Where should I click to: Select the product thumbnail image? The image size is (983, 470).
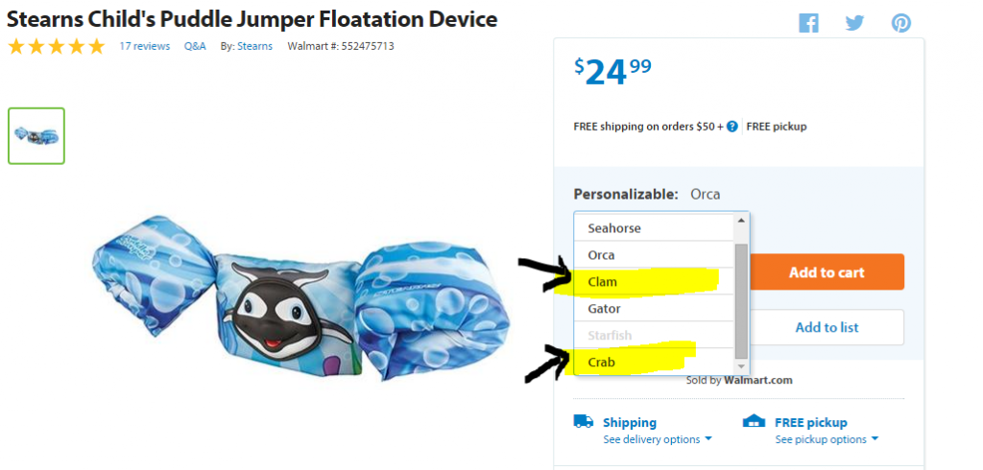[36, 135]
